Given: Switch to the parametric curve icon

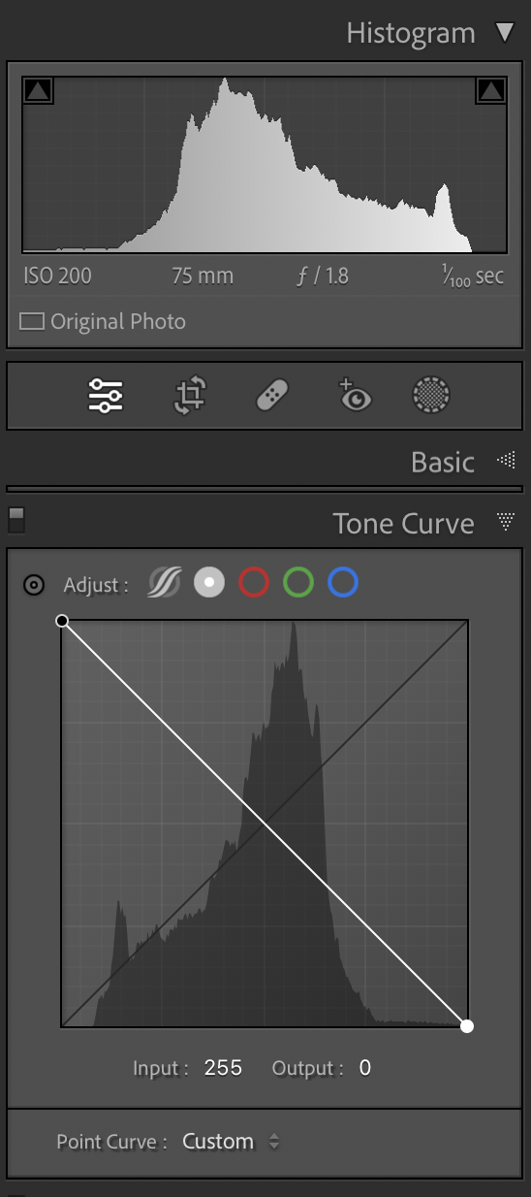Looking at the screenshot, I should [x=165, y=583].
